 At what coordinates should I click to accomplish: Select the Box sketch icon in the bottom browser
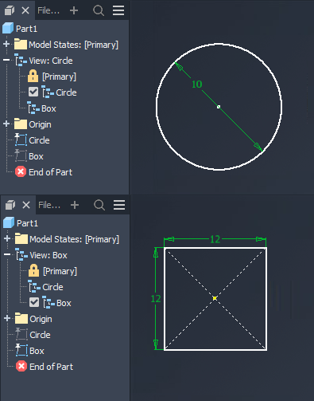point(21,350)
